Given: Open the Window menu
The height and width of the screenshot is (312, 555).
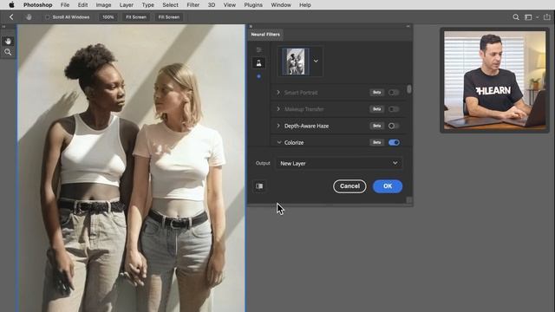Looking at the screenshot, I should 281,5.
